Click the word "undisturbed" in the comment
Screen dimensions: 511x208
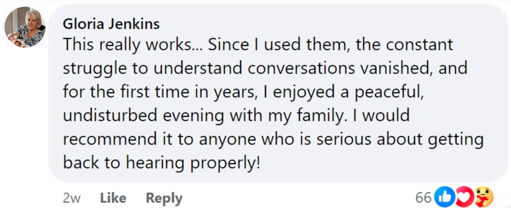110,115
